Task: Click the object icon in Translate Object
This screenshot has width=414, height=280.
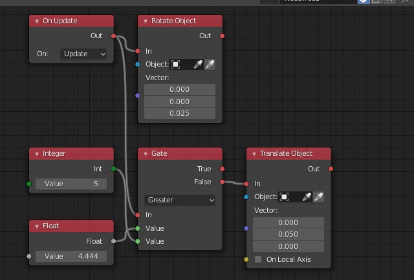Action: coord(284,197)
